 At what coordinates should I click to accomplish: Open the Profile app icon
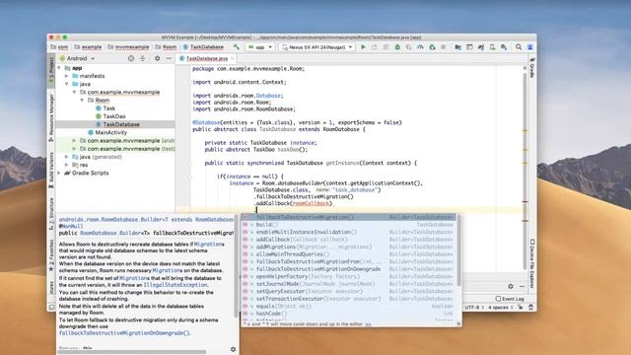420,47
